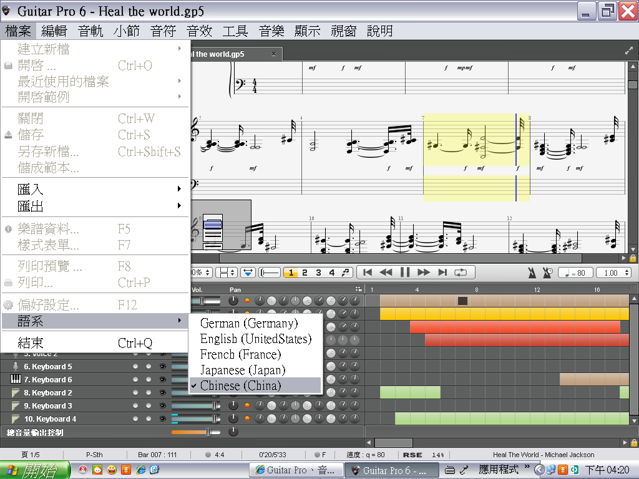Toggle mute dot for 10. Keyboard 4

point(149,419)
